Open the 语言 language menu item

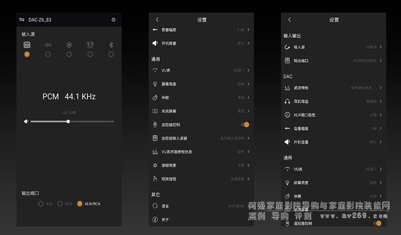[201, 206]
